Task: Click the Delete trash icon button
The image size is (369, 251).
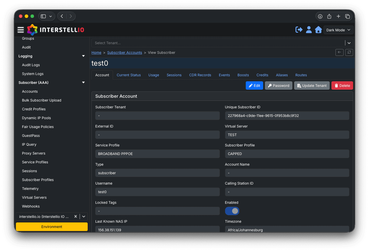Action: 342,85
